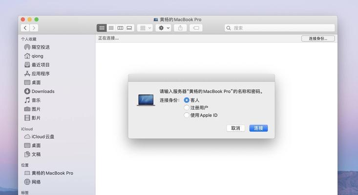Open 桌面 under the iCloud section
Viewport: 358px width, 195px height.
click(x=32, y=145)
